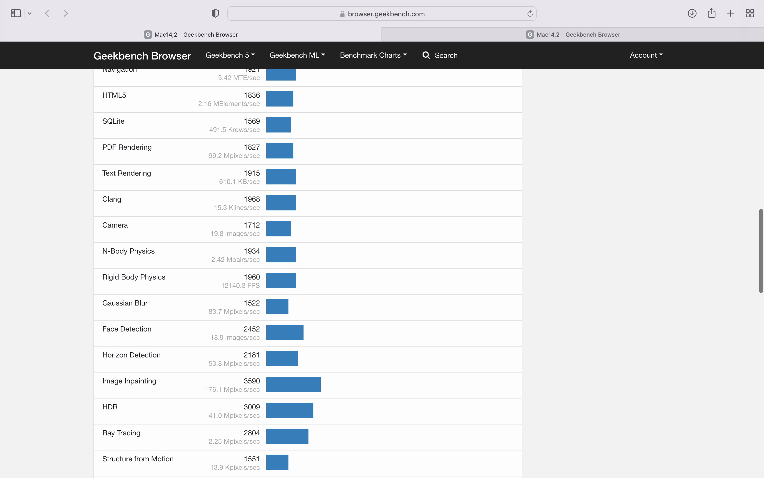
Task: Open the sidebar options chevron
Action: [x=30, y=13]
